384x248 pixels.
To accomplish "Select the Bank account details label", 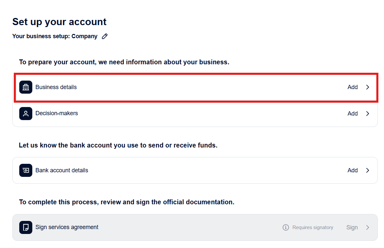I will pos(62,170).
